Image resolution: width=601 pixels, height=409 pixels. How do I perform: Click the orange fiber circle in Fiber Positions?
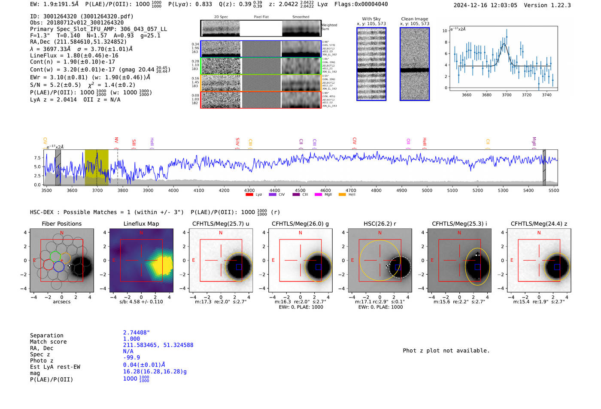66,258
